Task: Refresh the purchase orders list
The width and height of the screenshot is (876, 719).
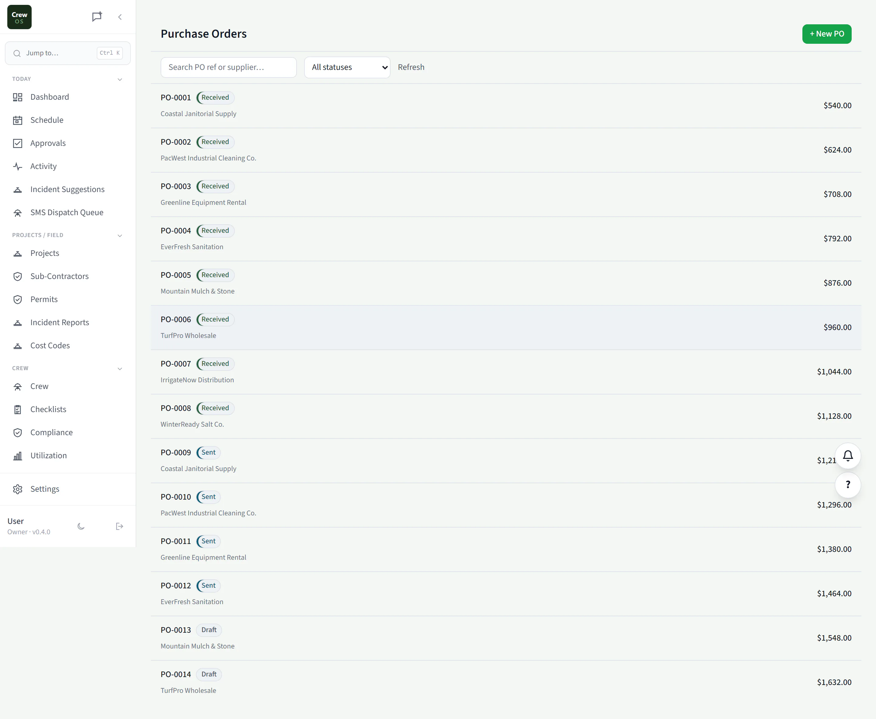Action: pyautogui.click(x=411, y=67)
